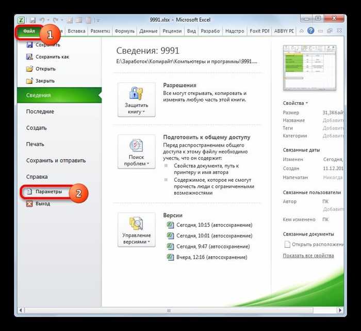The image size is (361, 331).
Task: Open the Создать section
Action: [37, 128]
